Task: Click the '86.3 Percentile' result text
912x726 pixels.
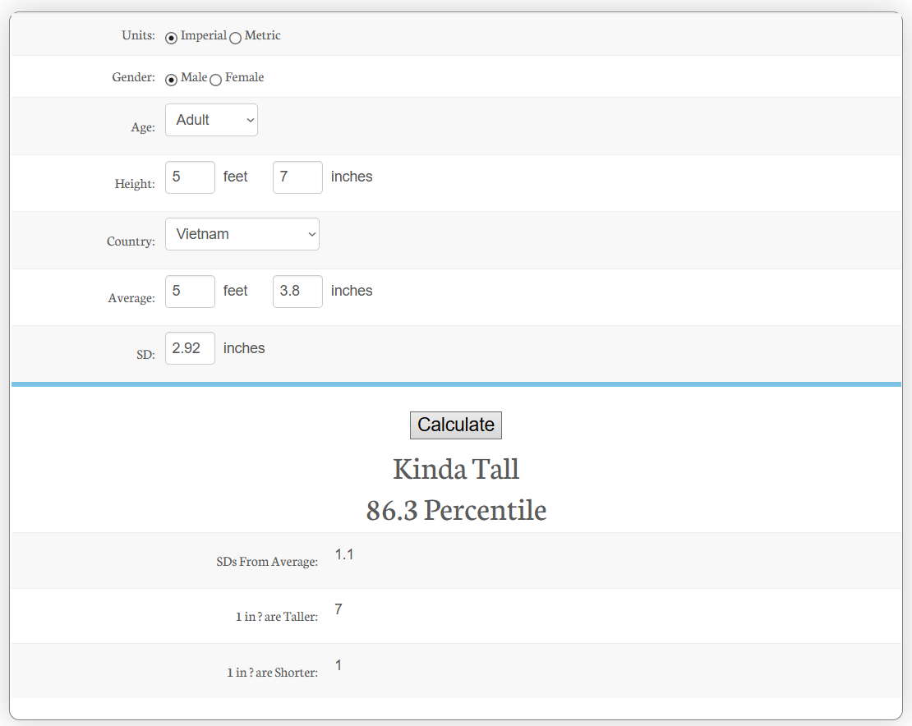Action: pos(456,510)
